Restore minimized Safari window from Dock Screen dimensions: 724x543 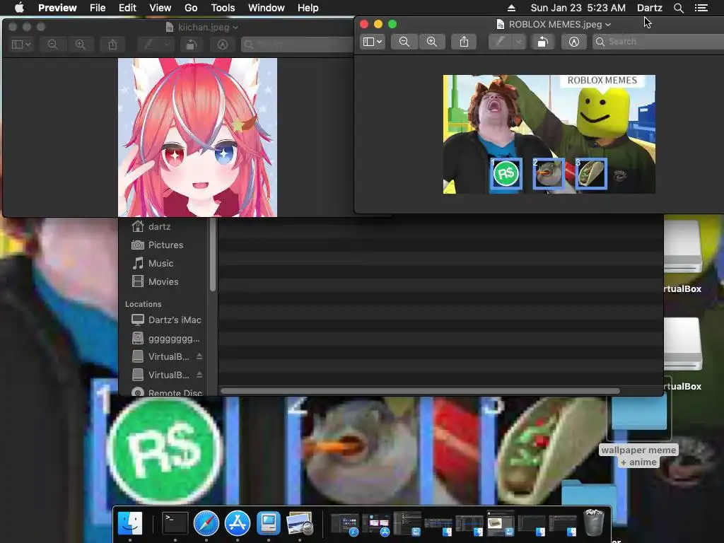(x=345, y=525)
